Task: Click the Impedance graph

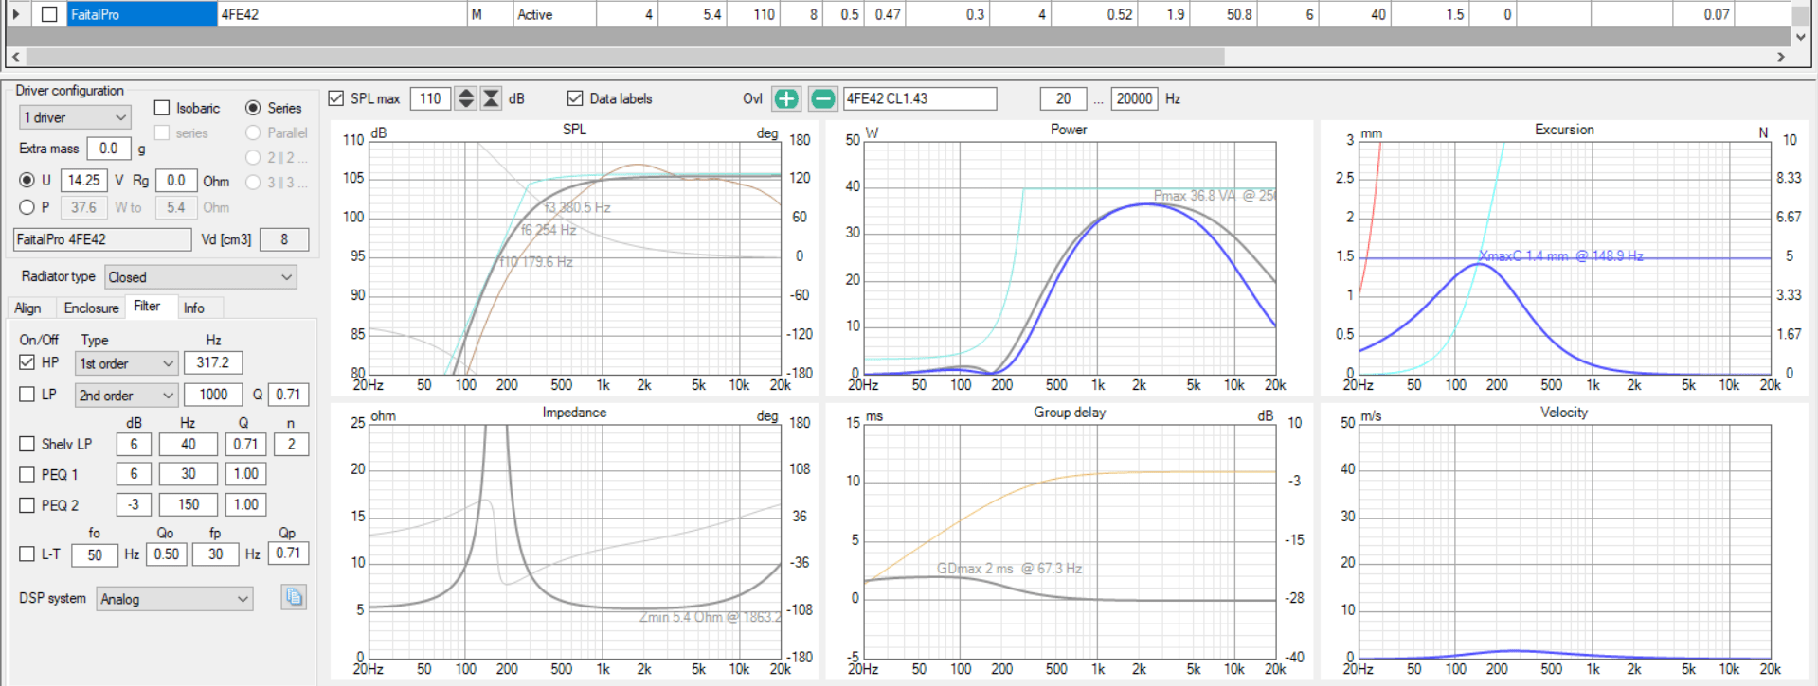Action: pos(574,541)
